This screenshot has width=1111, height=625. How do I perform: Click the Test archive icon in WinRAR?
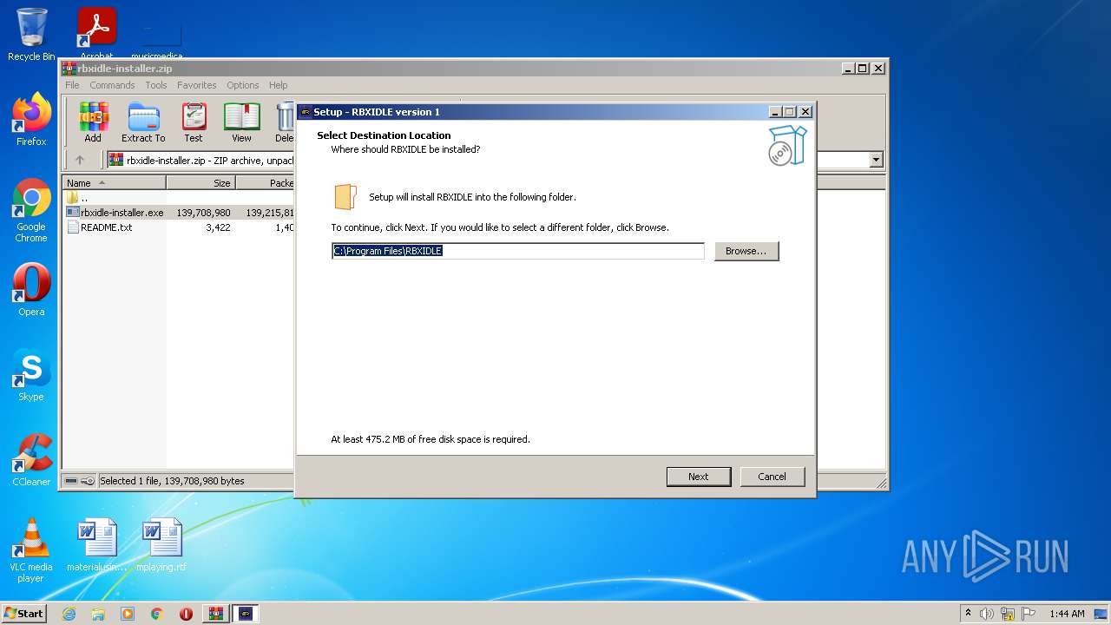[194, 122]
